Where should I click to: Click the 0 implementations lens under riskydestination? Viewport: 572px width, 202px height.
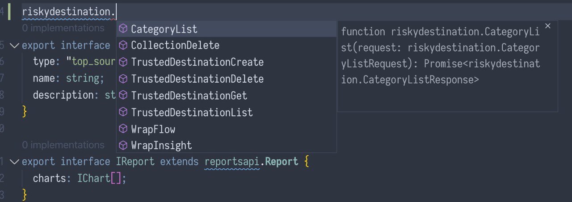pyautogui.click(x=63, y=28)
